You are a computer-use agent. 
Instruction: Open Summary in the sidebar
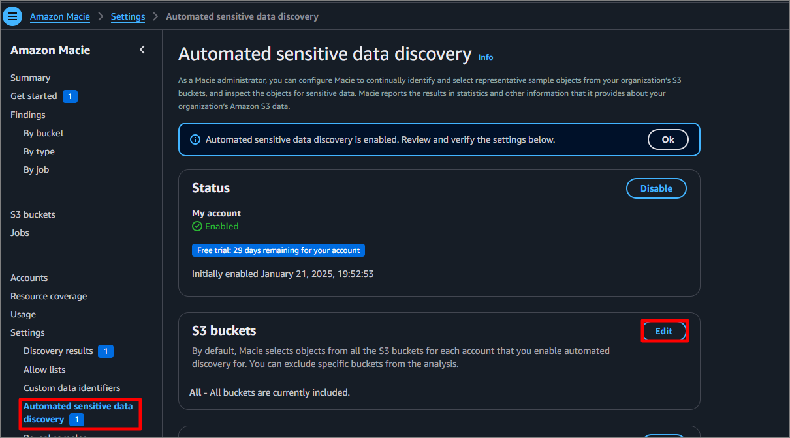[30, 78]
